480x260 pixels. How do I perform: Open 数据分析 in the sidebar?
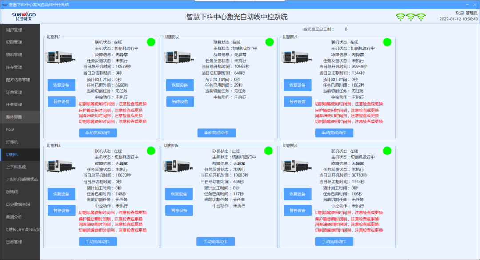[x=20, y=217]
